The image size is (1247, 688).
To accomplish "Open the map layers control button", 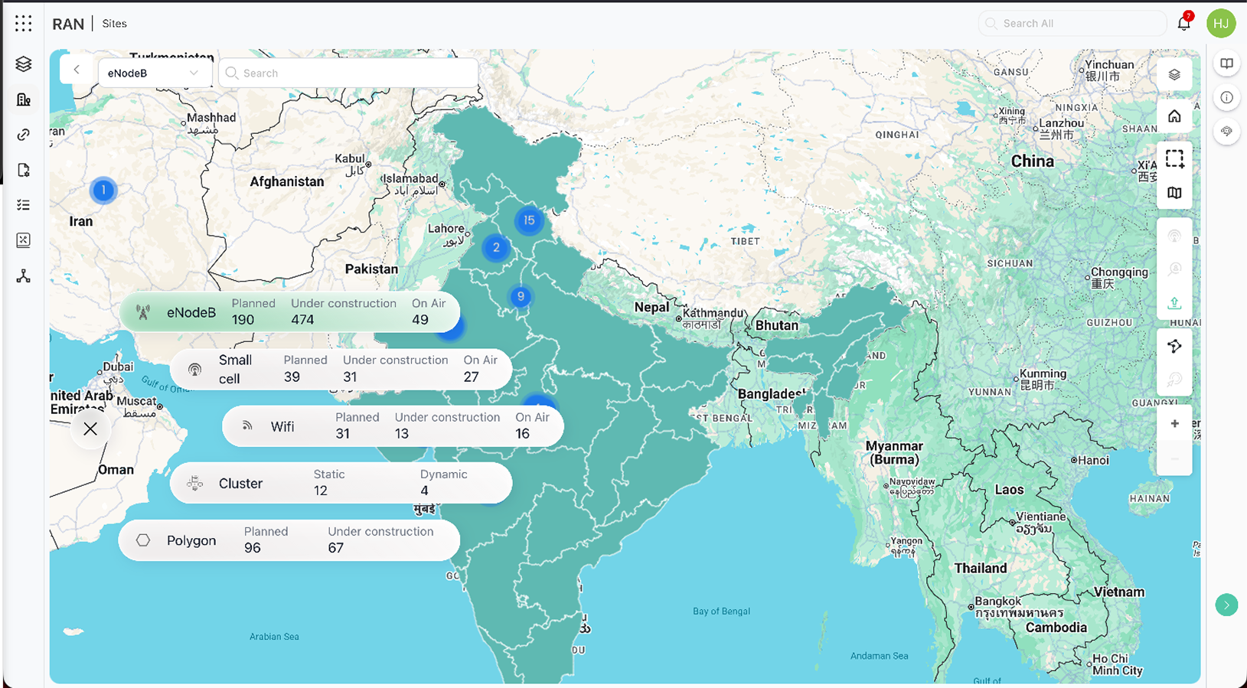I will point(1174,75).
